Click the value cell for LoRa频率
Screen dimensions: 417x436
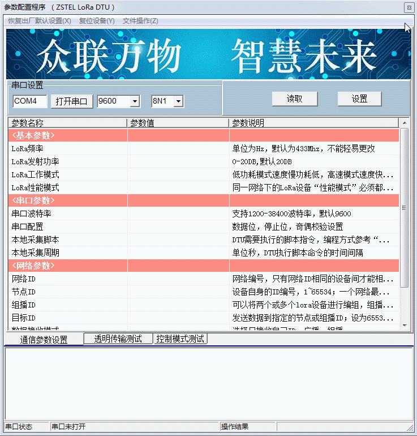pos(178,148)
